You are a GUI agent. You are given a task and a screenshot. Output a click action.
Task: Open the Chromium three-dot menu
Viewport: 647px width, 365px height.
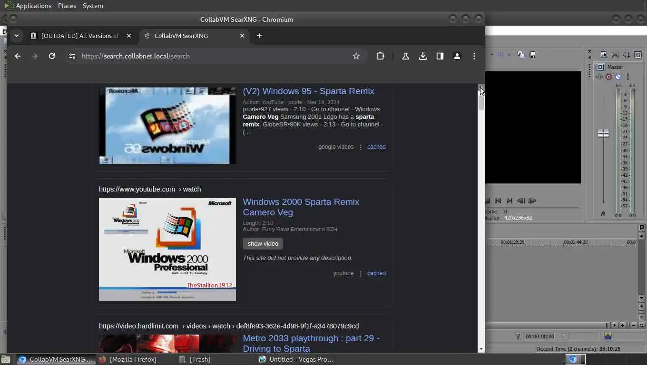[474, 56]
